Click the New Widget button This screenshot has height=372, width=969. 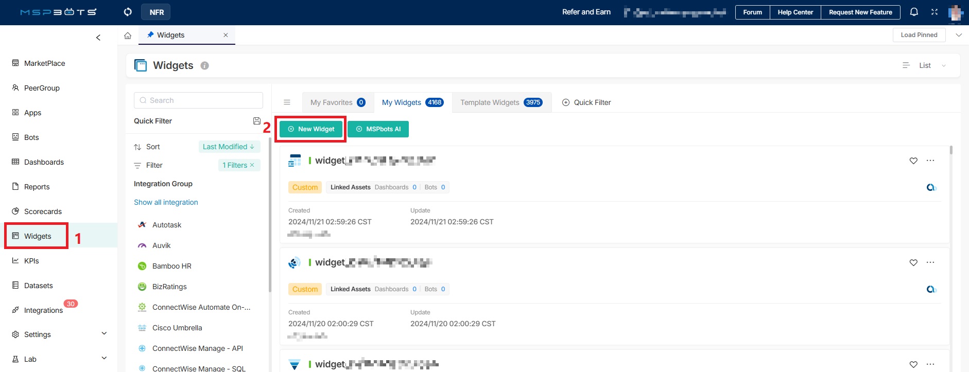click(311, 129)
